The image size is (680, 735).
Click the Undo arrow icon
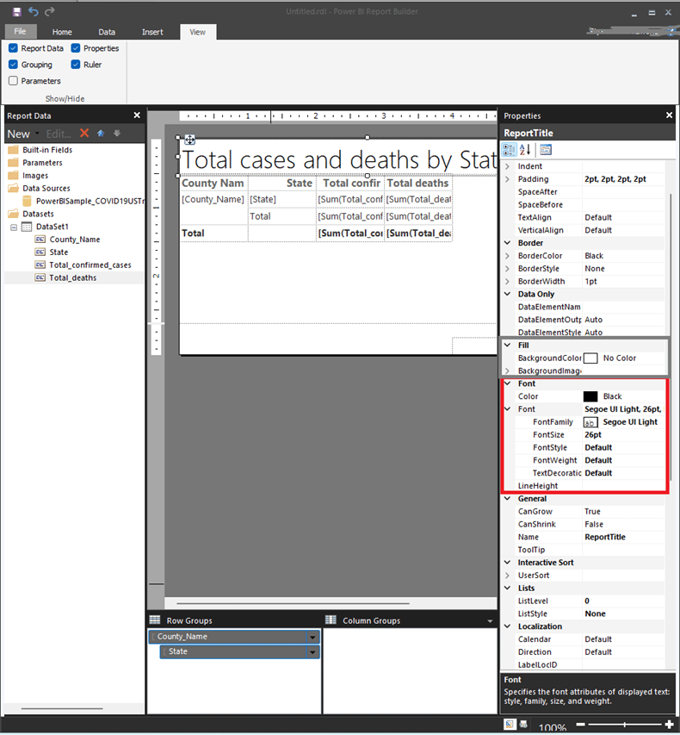tap(34, 11)
